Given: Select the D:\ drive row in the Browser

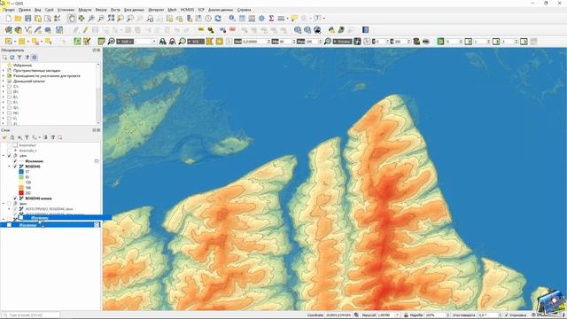Looking at the screenshot, I should click(x=16, y=92).
